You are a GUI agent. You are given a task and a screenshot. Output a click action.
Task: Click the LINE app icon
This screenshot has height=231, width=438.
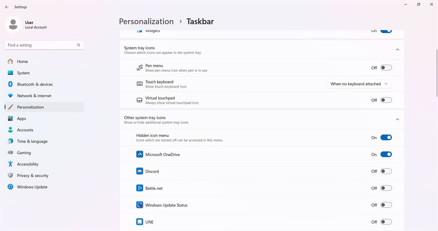click(x=139, y=222)
